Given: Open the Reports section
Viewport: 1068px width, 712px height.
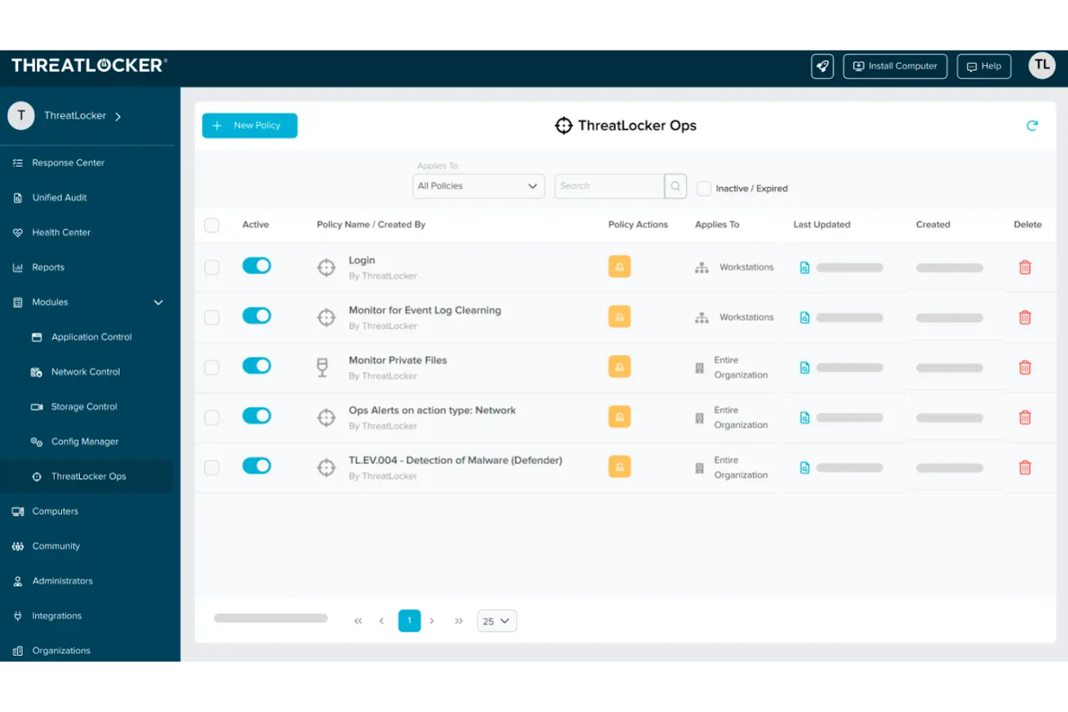Looking at the screenshot, I should 48,267.
